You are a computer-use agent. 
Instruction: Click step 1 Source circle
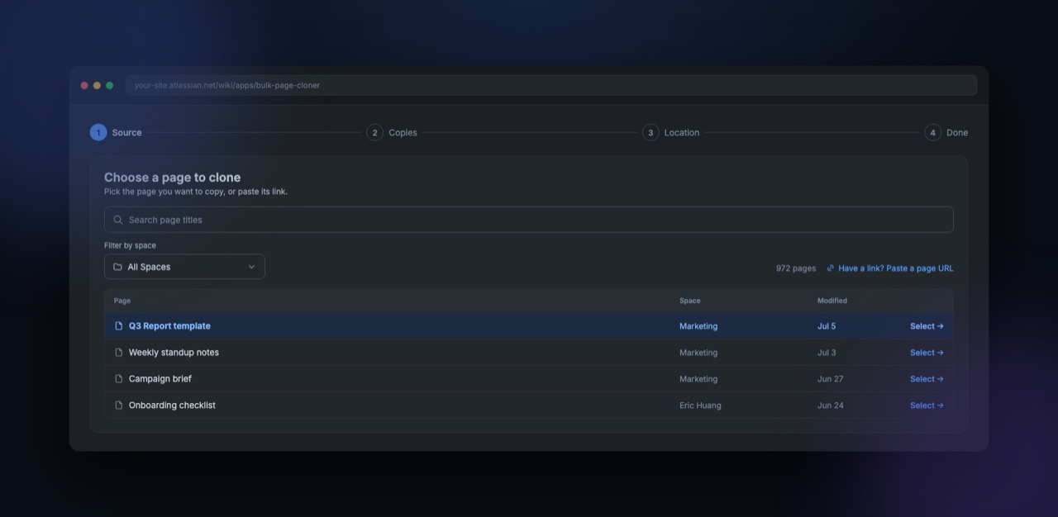[98, 132]
